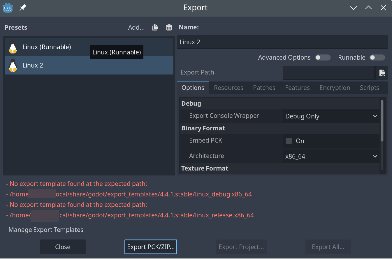Click the Close button
The image size is (392, 259).
(x=63, y=247)
